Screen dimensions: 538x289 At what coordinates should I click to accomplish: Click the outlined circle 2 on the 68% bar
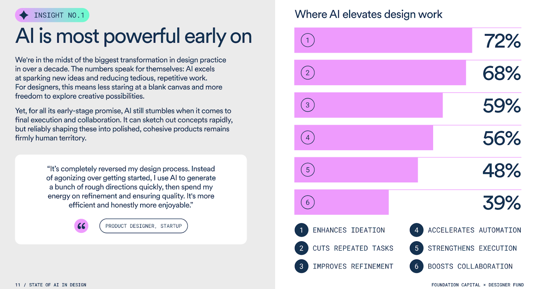[x=307, y=73]
